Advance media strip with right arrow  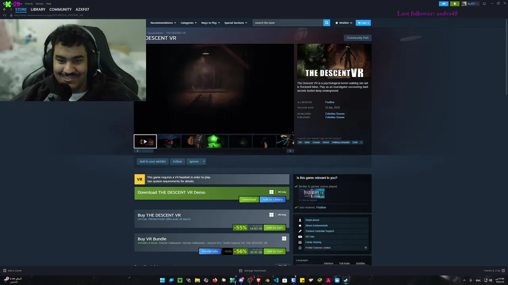[290, 151]
